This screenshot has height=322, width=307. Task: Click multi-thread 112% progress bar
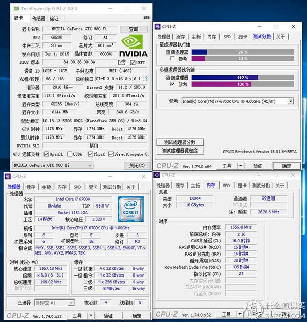coord(243,77)
